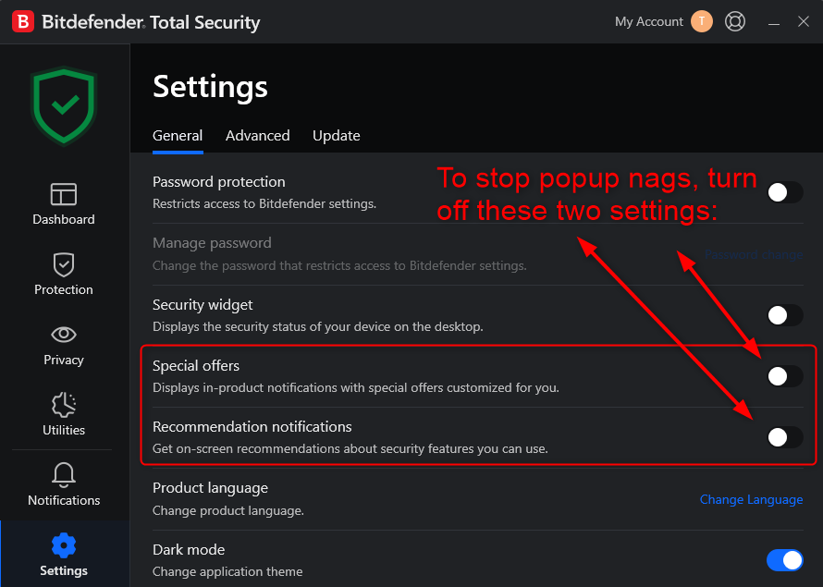The width and height of the screenshot is (823, 587).
Task: Enable the Password protection toggle
Action: 784,192
